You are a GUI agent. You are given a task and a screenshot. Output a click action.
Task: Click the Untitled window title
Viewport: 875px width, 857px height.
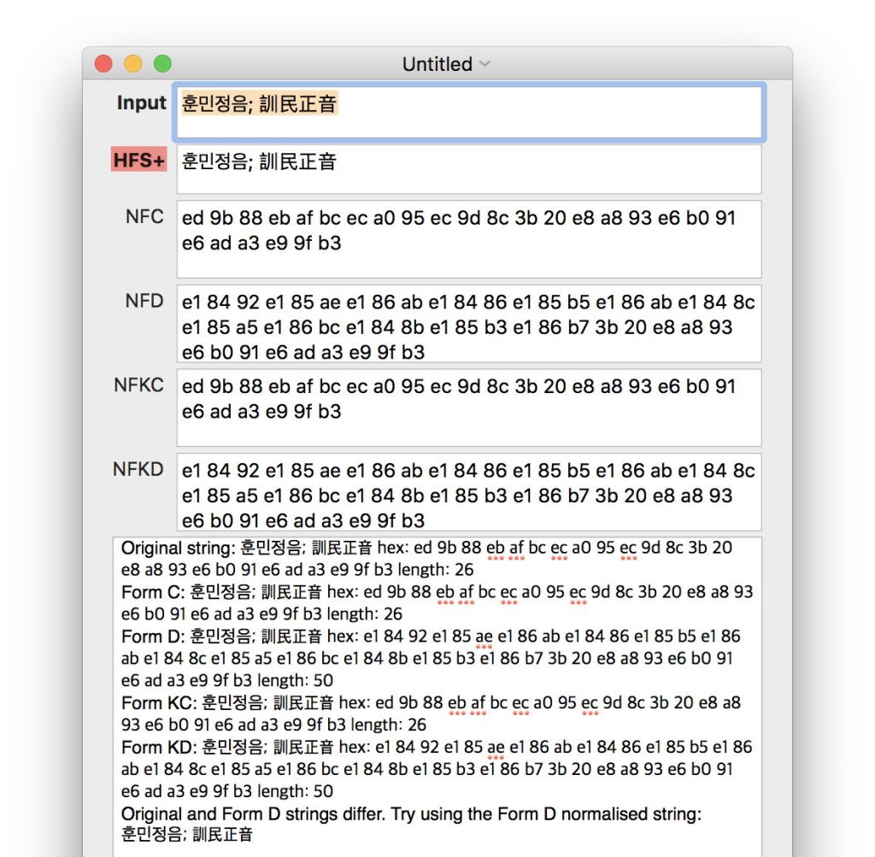click(x=437, y=63)
